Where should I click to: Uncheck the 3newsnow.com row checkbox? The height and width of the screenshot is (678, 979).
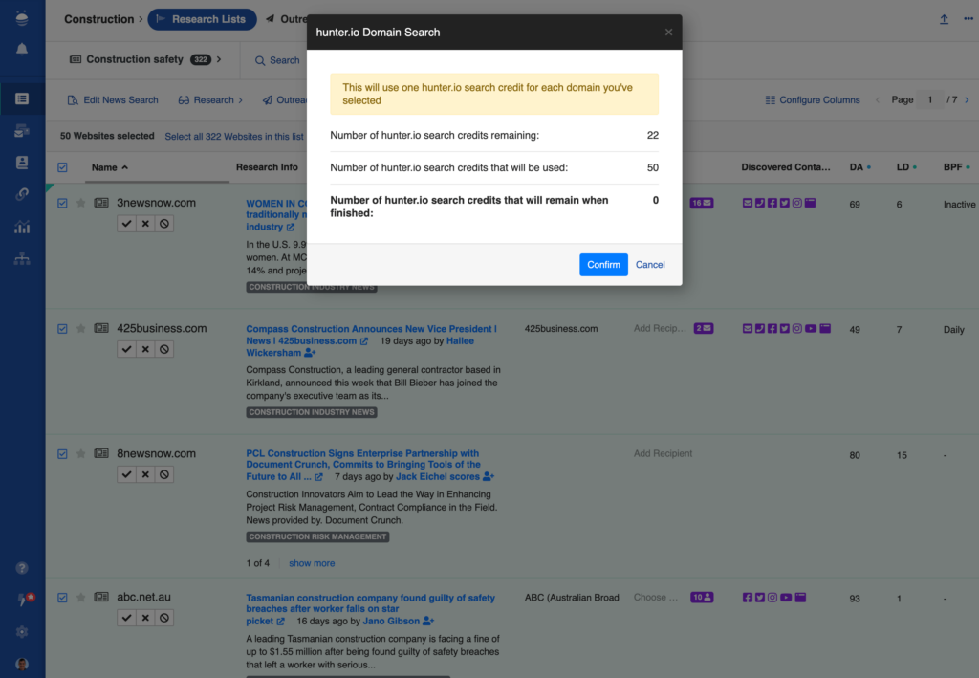[x=62, y=203]
